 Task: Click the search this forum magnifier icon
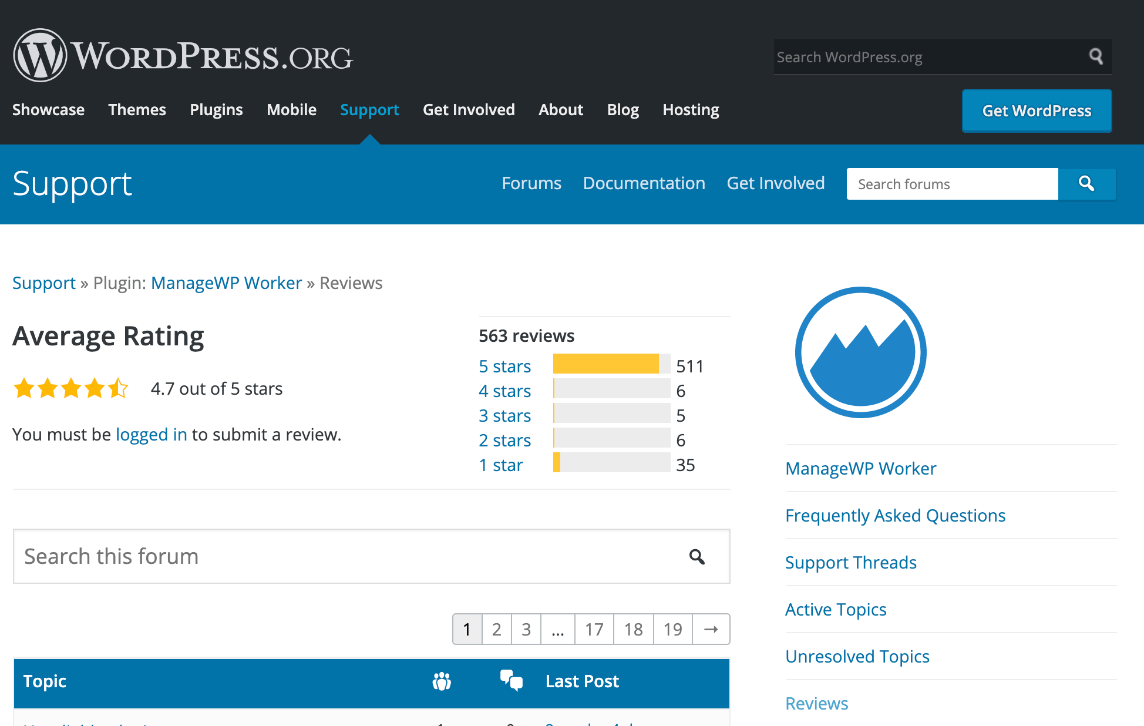click(697, 556)
